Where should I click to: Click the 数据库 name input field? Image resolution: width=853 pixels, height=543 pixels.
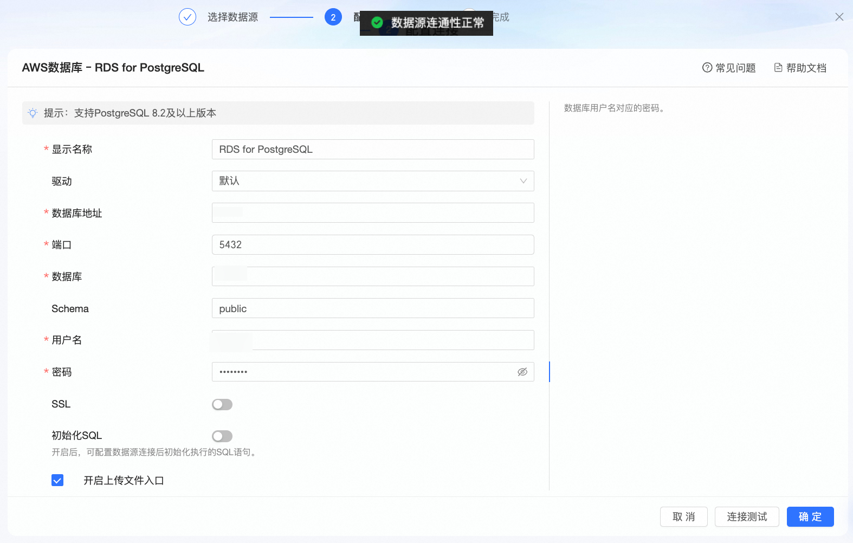[x=373, y=276]
